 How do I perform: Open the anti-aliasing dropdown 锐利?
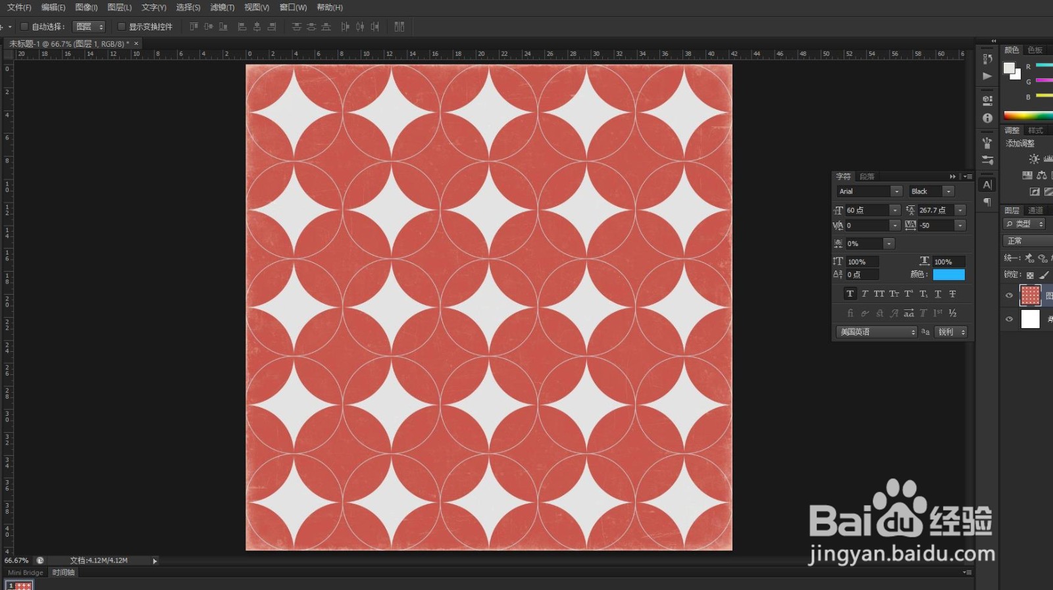pyautogui.click(x=951, y=332)
